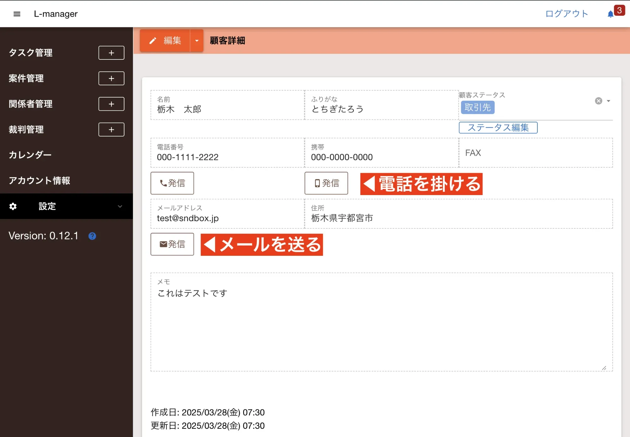Send email using envelope 発信 button
Screen dimensions: 630x437
click(172, 244)
